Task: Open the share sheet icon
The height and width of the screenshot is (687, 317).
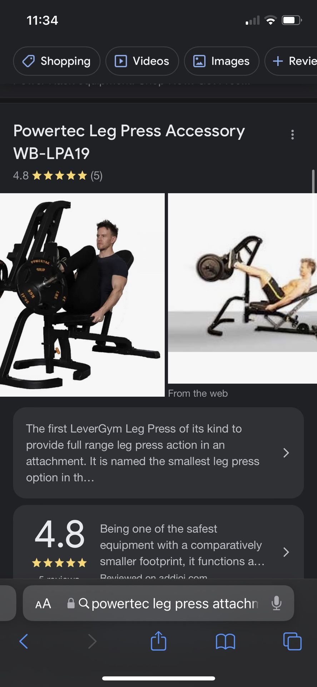Action: (158, 640)
